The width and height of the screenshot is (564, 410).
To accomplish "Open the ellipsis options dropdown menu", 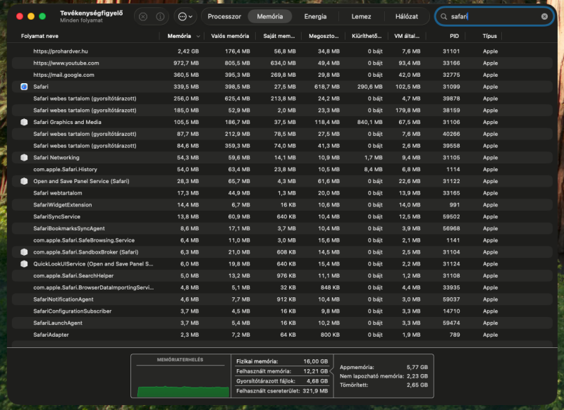I will (185, 16).
